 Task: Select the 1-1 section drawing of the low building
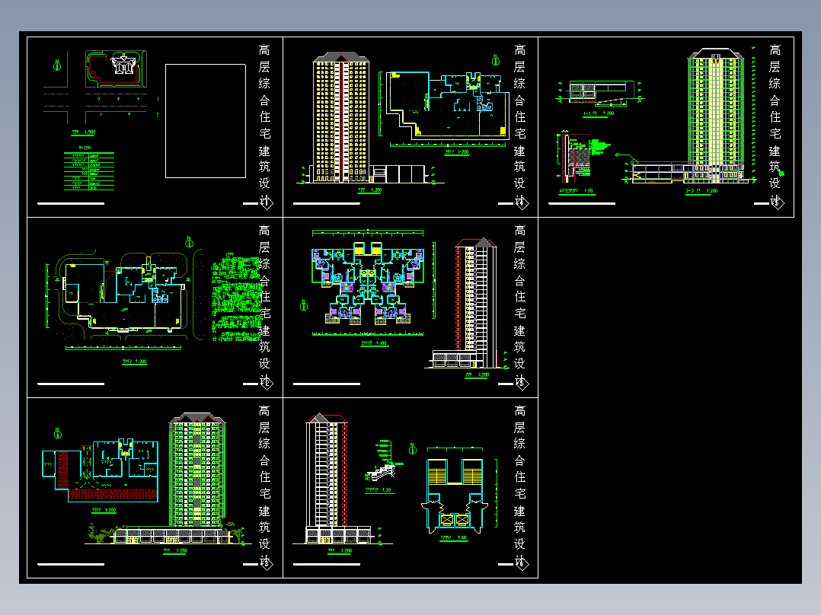(x=601, y=92)
